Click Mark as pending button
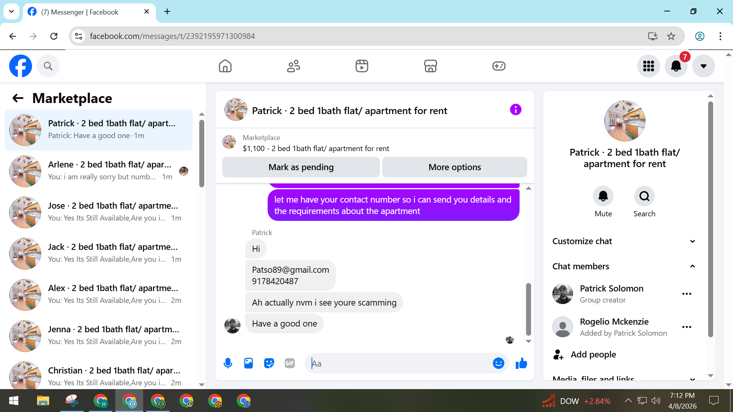 click(x=301, y=167)
